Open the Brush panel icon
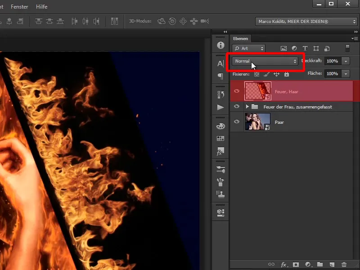 (220, 182)
